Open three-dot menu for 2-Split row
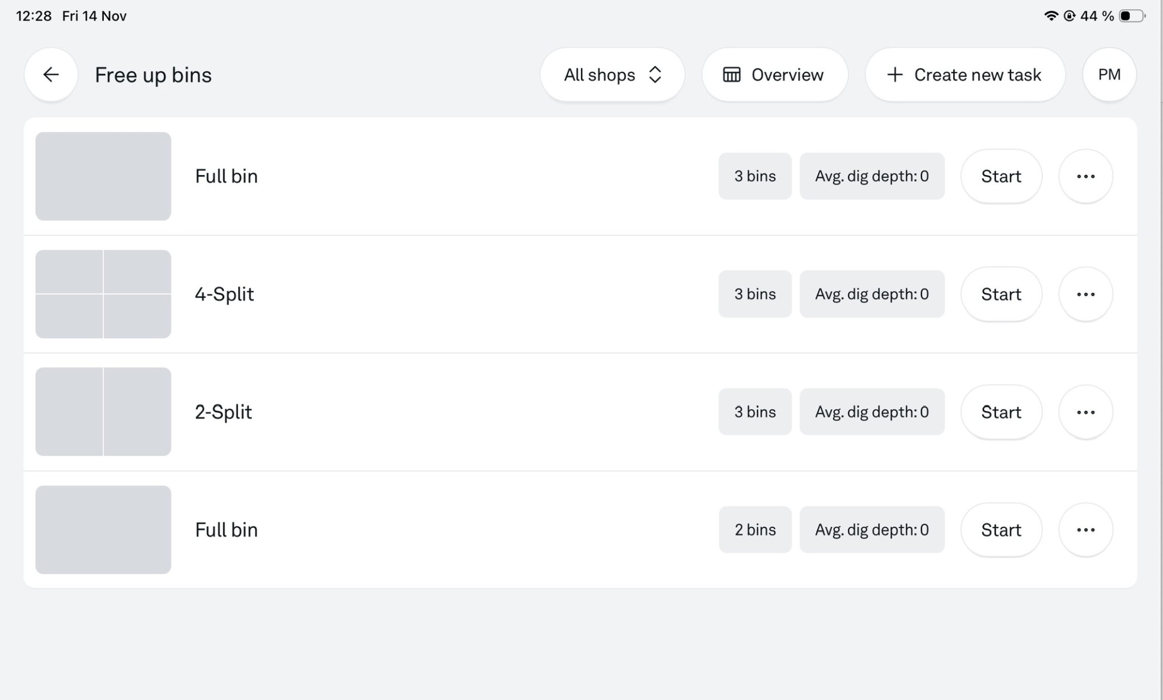This screenshot has width=1163, height=700. [1085, 412]
